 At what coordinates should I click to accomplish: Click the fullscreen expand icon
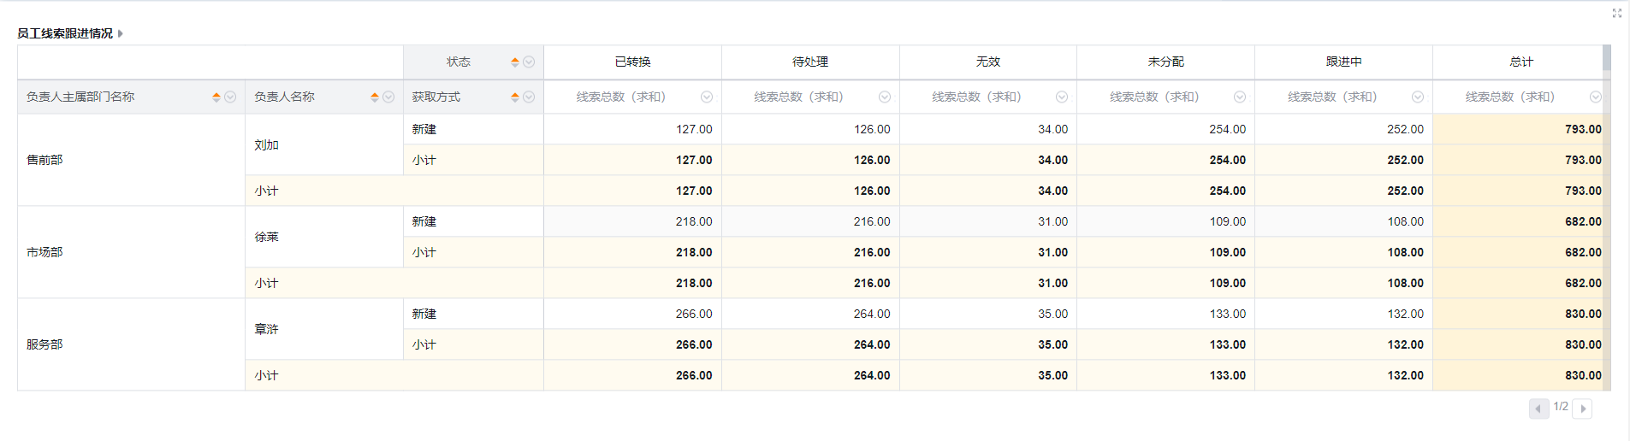(x=1616, y=13)
